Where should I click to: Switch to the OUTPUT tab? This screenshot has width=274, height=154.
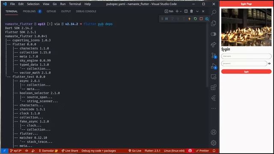click(x=66, y=12)
